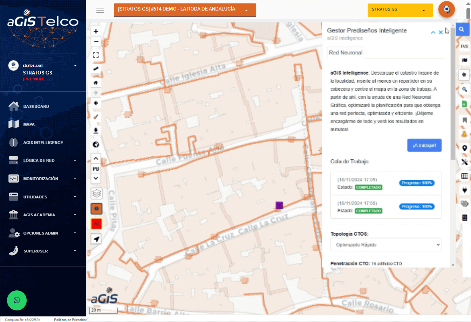
Task: Click the green WhatsApp chat button
Action: click(17, 300)
